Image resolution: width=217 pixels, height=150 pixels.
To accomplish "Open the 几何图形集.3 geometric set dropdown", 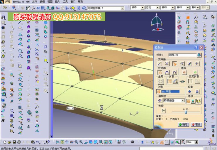I will (x=122, y=8).
